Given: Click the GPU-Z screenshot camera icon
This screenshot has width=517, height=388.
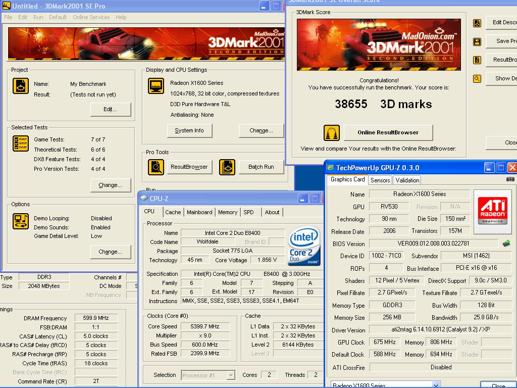Looking at the screenshot, I should pos(510,179).
